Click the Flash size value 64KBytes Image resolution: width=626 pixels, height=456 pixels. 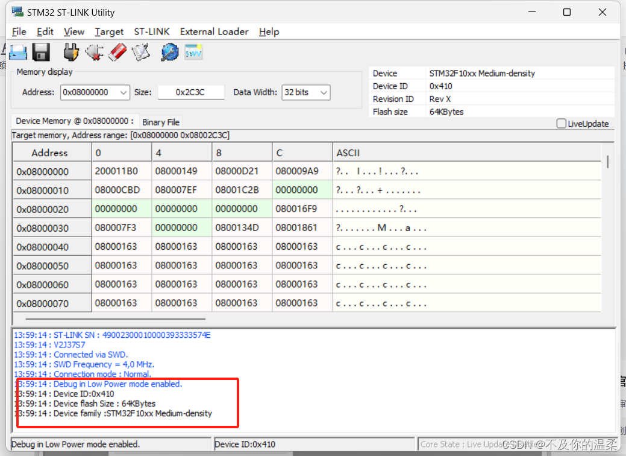446,112
